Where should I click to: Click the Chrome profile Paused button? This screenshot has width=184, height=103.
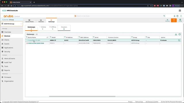tap(176, 6)
